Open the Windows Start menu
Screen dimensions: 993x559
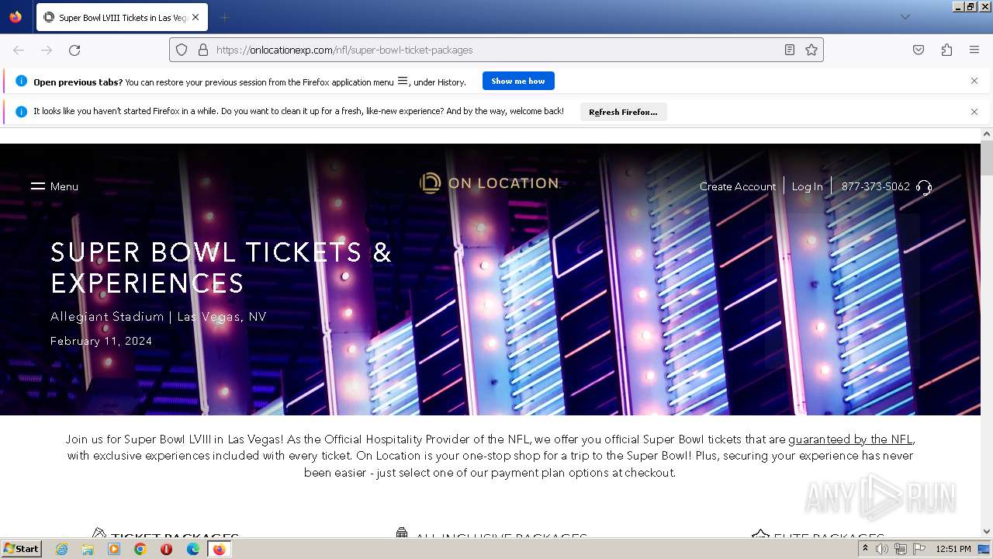pos(22,548)
